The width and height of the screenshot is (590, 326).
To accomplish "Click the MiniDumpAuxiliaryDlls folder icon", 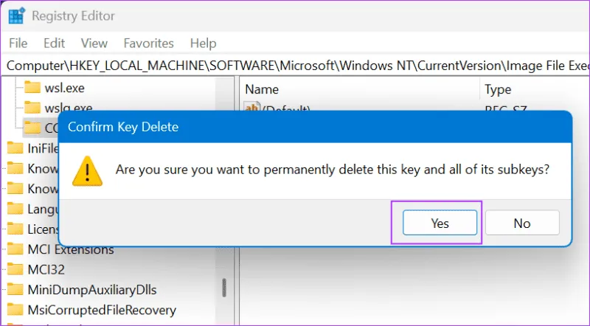I will [15, 289].
